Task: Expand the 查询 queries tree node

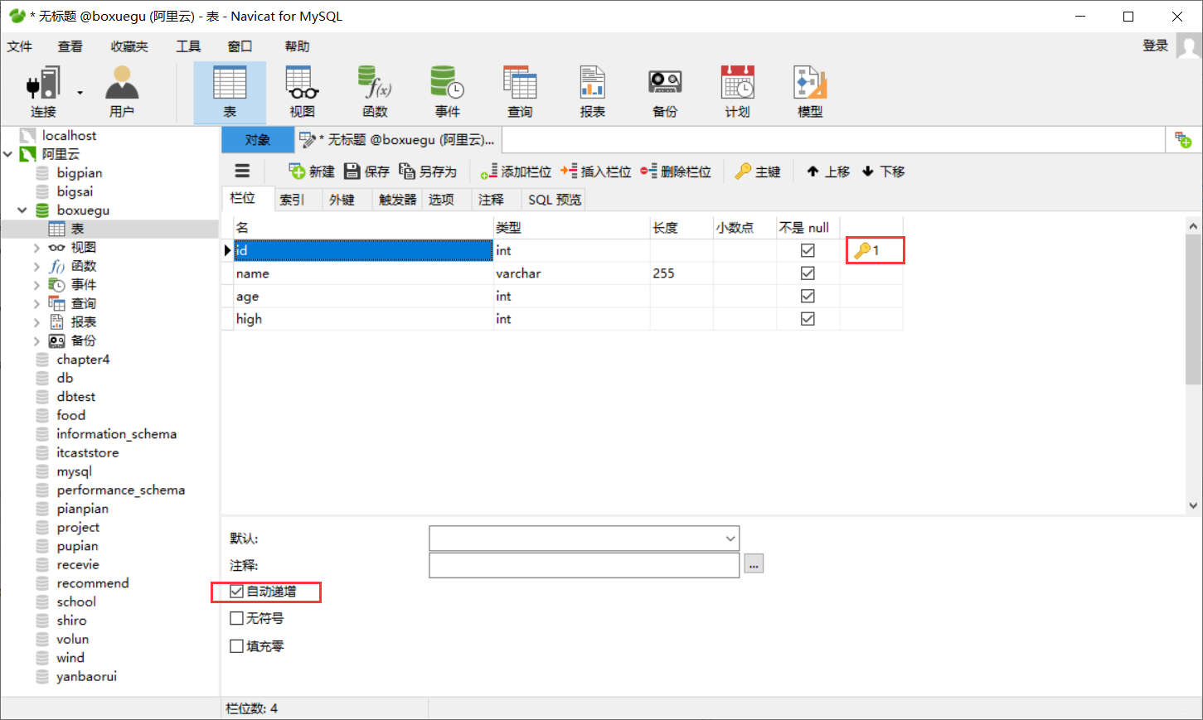Action: [x=36, y=303]
